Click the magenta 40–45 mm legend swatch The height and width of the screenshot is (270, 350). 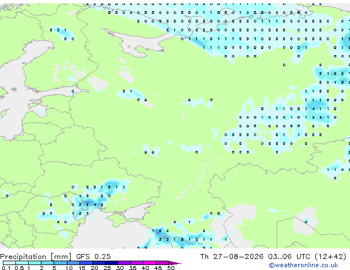pos(150,263)
